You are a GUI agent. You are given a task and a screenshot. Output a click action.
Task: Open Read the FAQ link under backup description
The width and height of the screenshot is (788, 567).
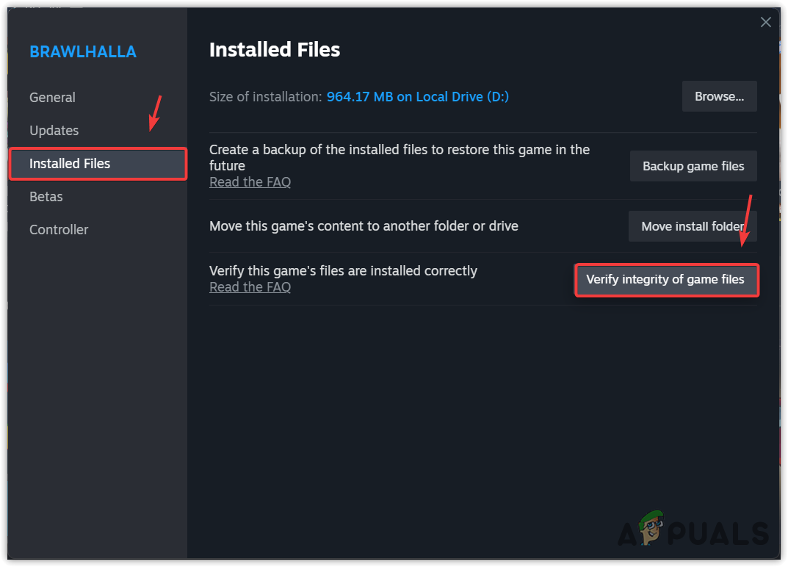(250, 182)
